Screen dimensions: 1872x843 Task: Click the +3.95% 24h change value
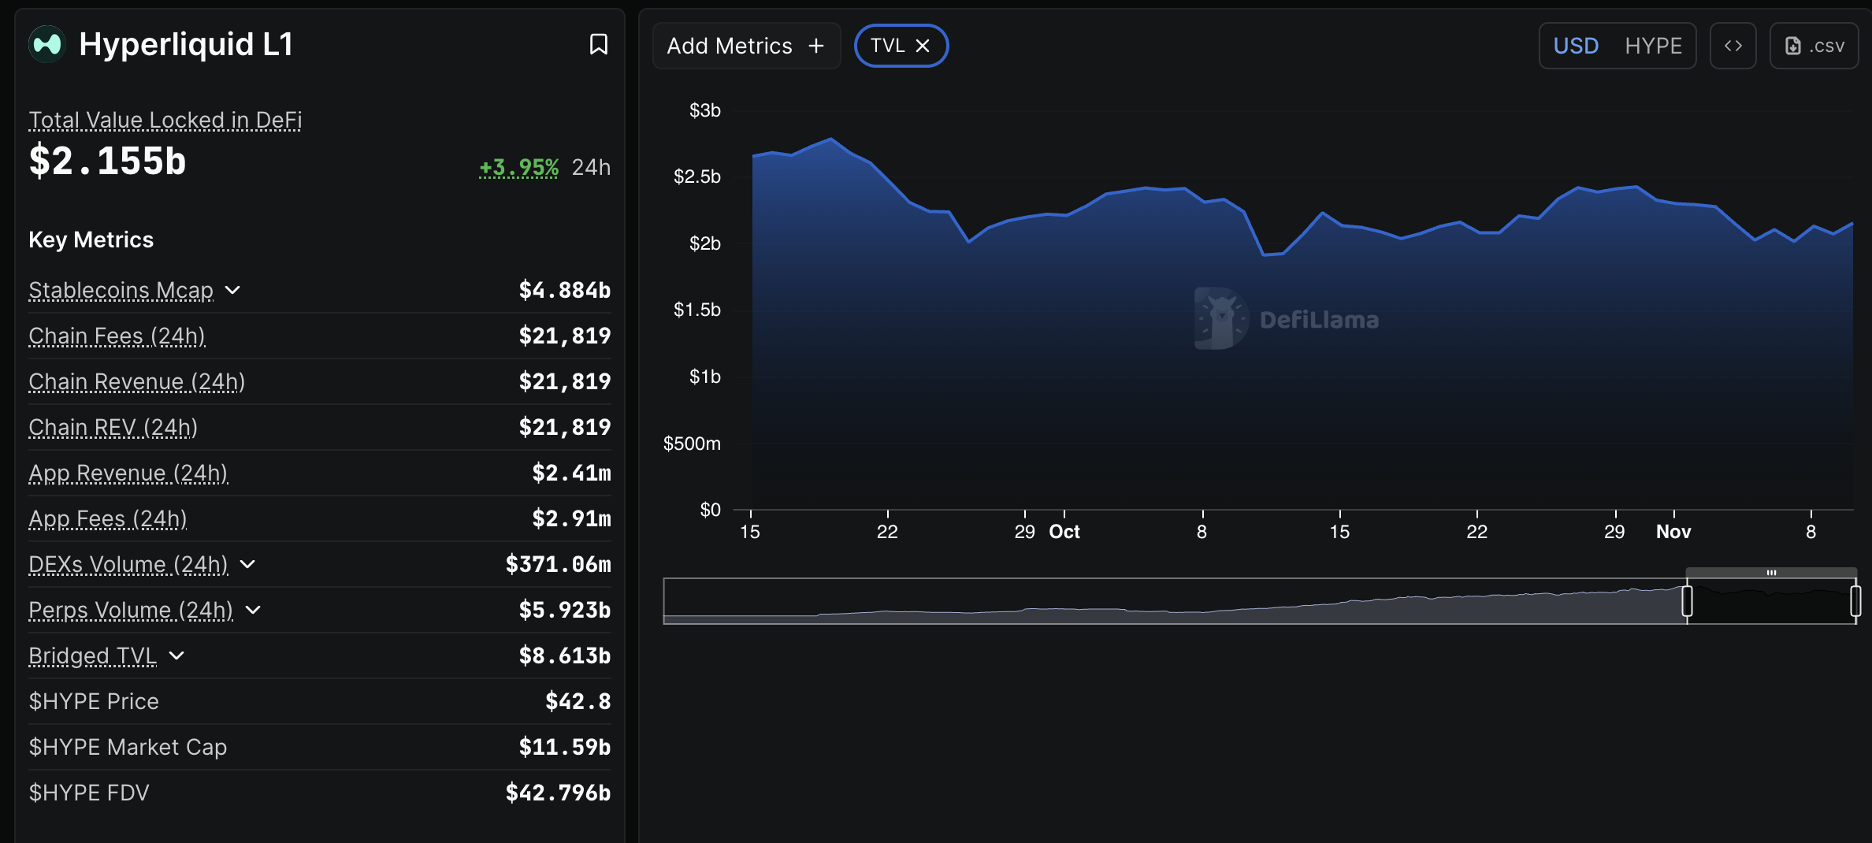pos(518,167)
